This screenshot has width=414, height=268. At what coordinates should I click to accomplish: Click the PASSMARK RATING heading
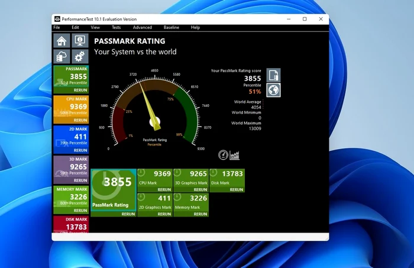130,41
